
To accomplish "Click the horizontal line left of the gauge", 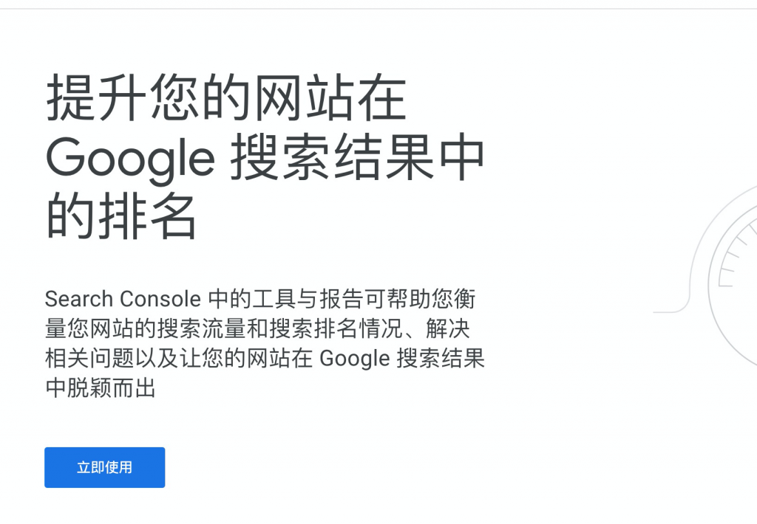I will (665, 312).
